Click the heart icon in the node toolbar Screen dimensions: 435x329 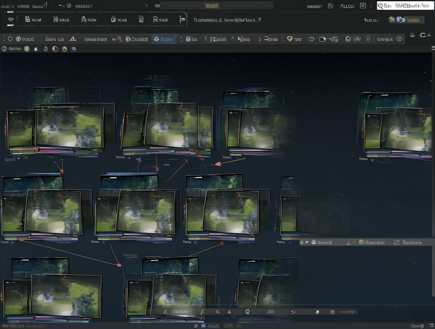click(x=290, y=39)
